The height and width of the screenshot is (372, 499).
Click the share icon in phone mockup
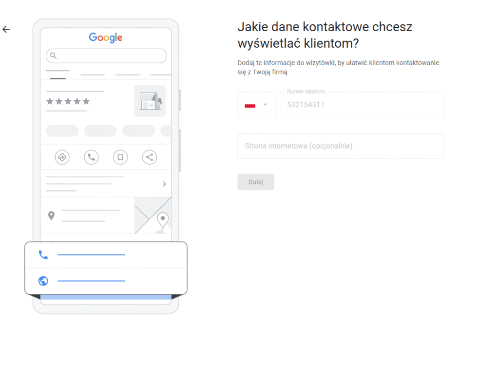(150, 157)
